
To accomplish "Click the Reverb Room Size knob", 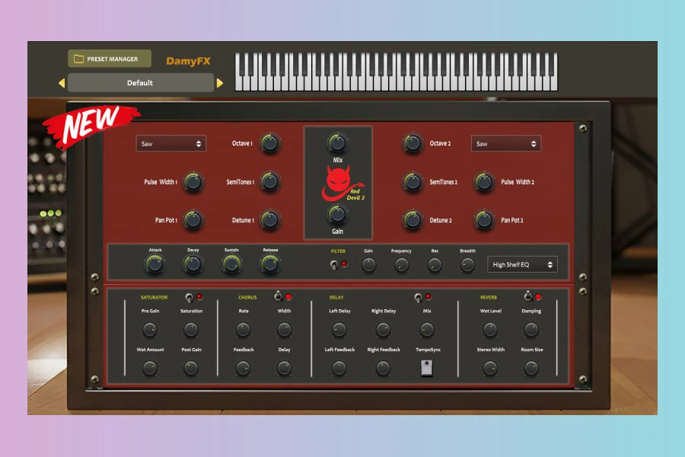I will (531, 368).
